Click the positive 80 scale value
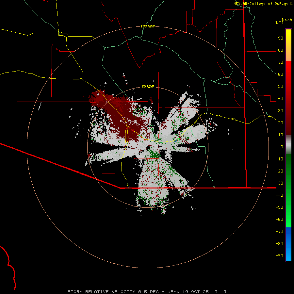 (281, 50)
